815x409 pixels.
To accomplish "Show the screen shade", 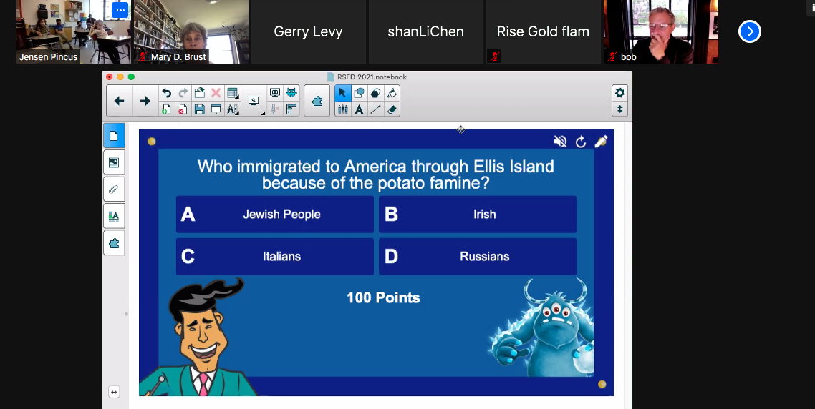I will [x=216, y=109].
